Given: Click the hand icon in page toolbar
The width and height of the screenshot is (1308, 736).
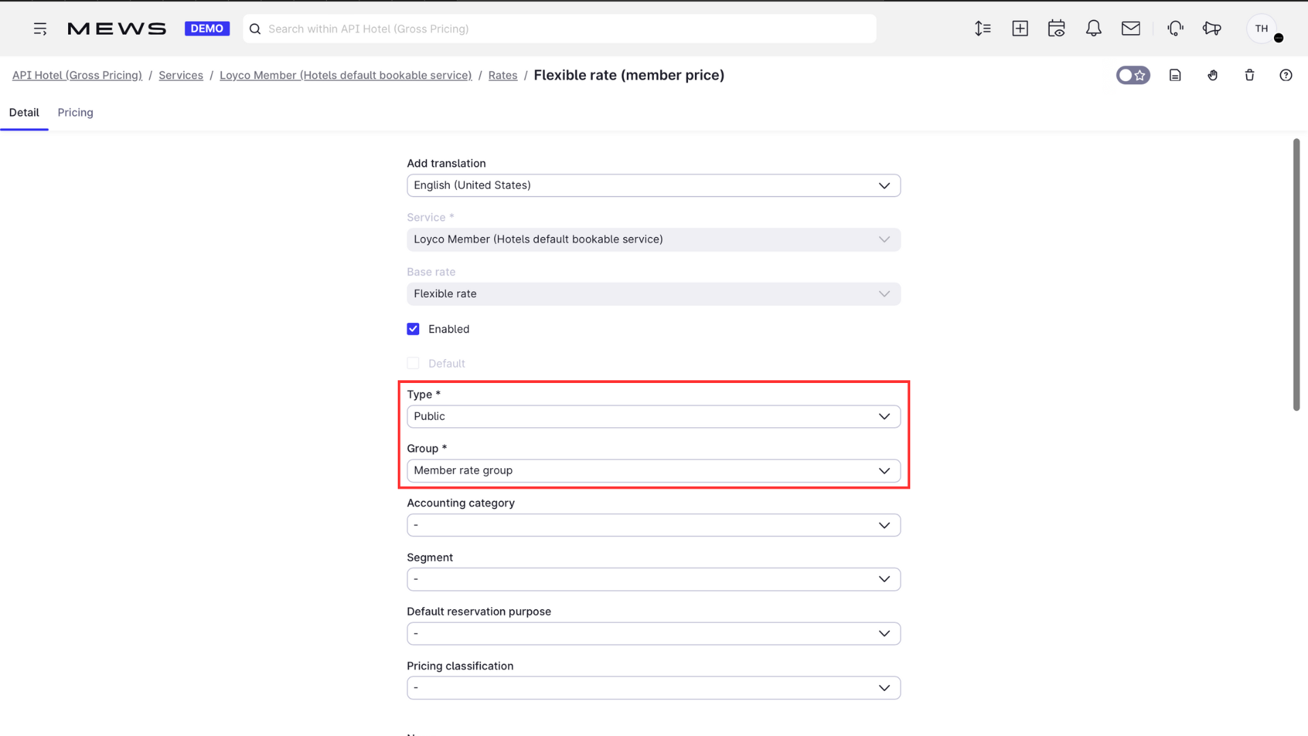Looking at the screenshot, I should point(1213,75).
